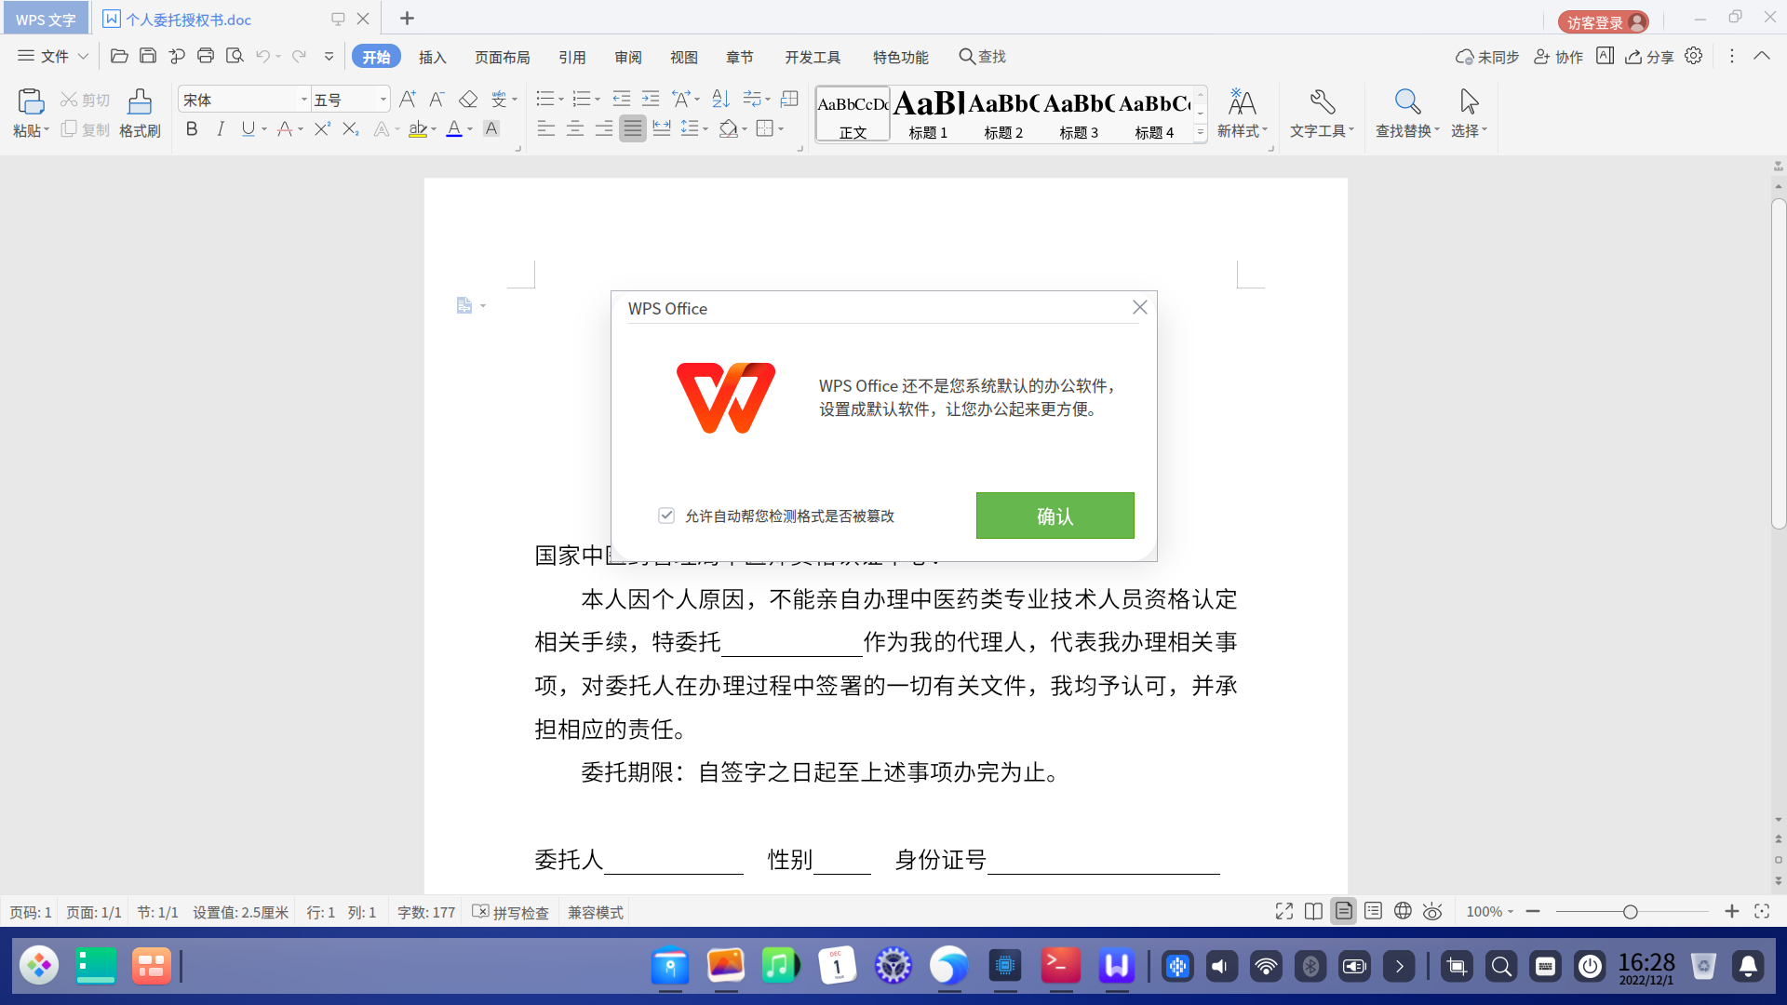Click the Italic formatting icon
Image resolution: width=1787 pixels, height=1005 pixels.
coord(221,129)
